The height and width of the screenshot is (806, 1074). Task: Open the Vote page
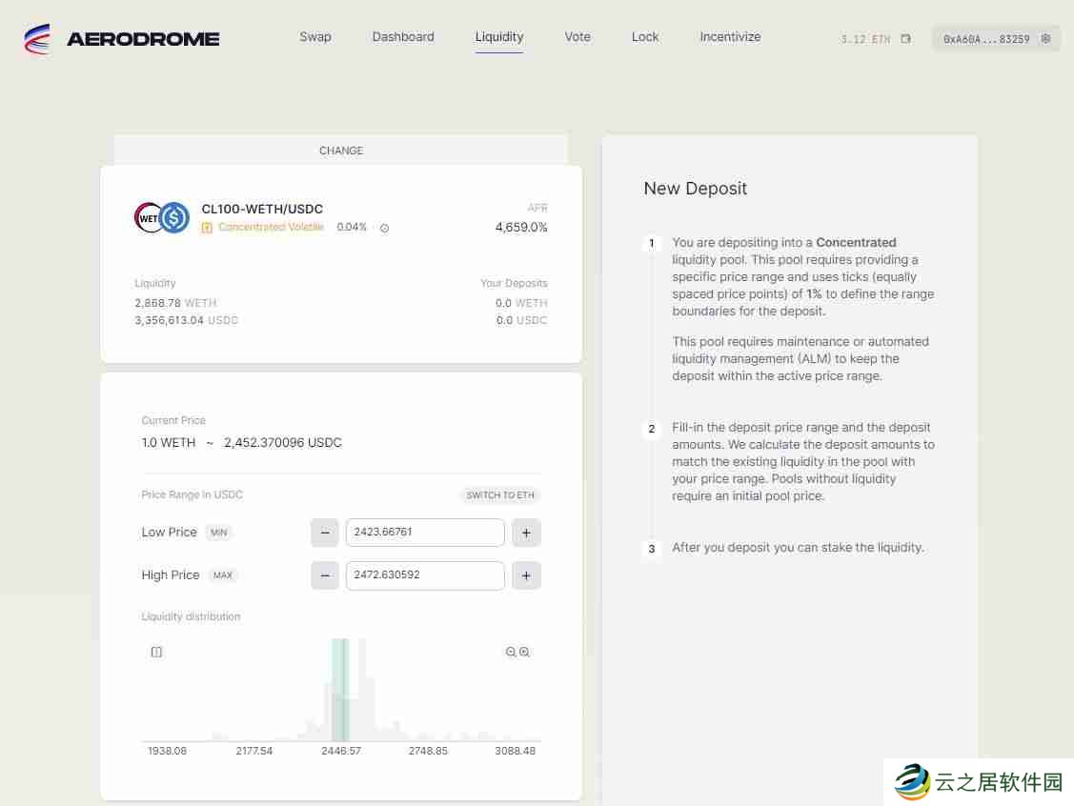578,37
